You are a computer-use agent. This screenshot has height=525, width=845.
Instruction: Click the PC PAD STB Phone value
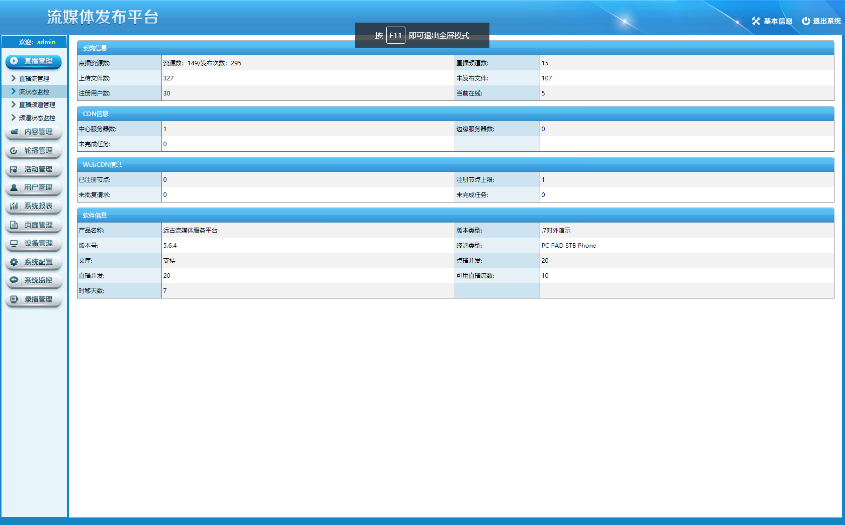point(569,246)
